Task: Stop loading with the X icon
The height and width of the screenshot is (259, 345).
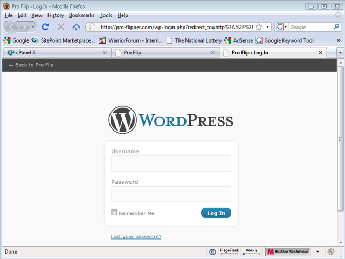Action: (x=61, y=27)
